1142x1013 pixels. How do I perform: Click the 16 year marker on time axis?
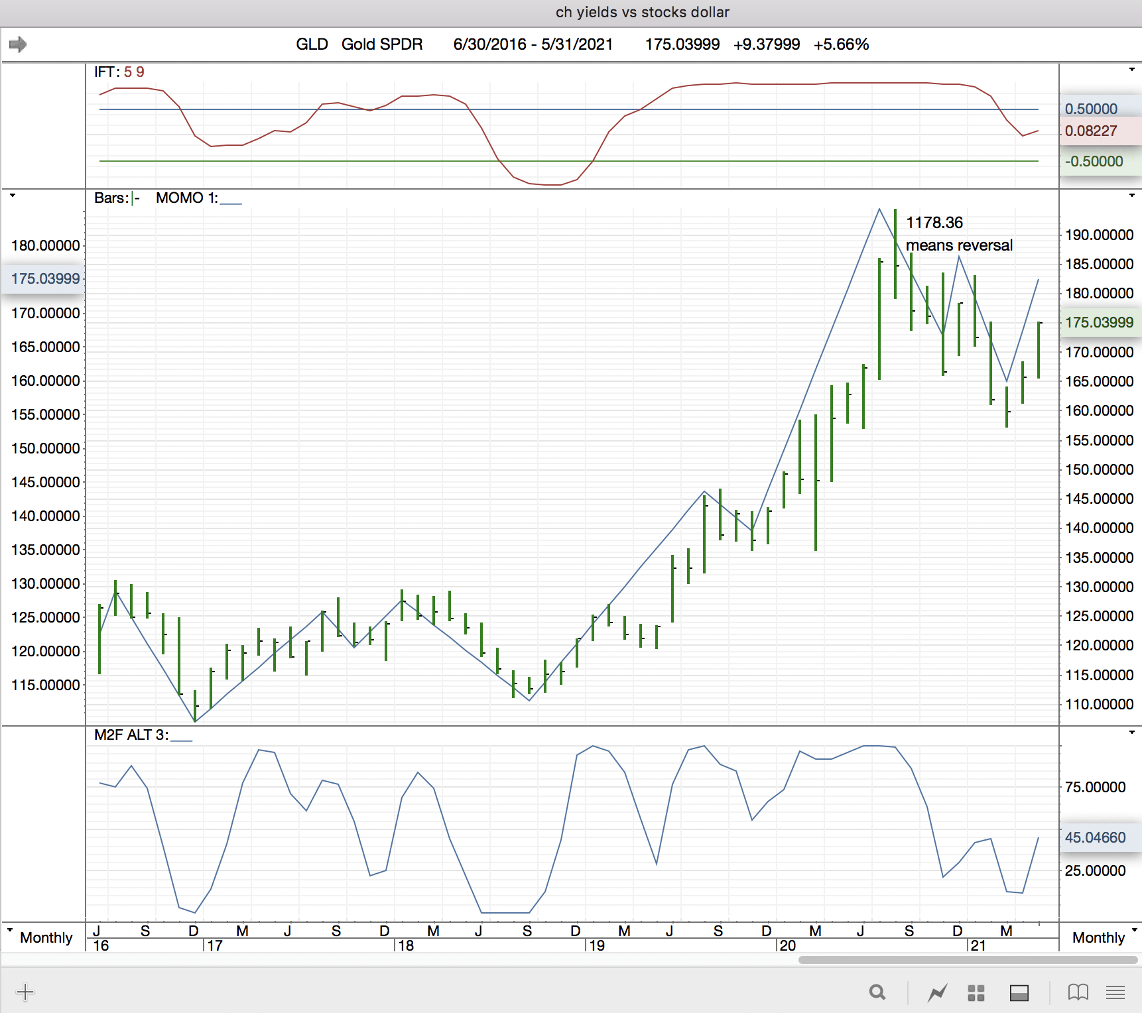click(x=101, y=945)
